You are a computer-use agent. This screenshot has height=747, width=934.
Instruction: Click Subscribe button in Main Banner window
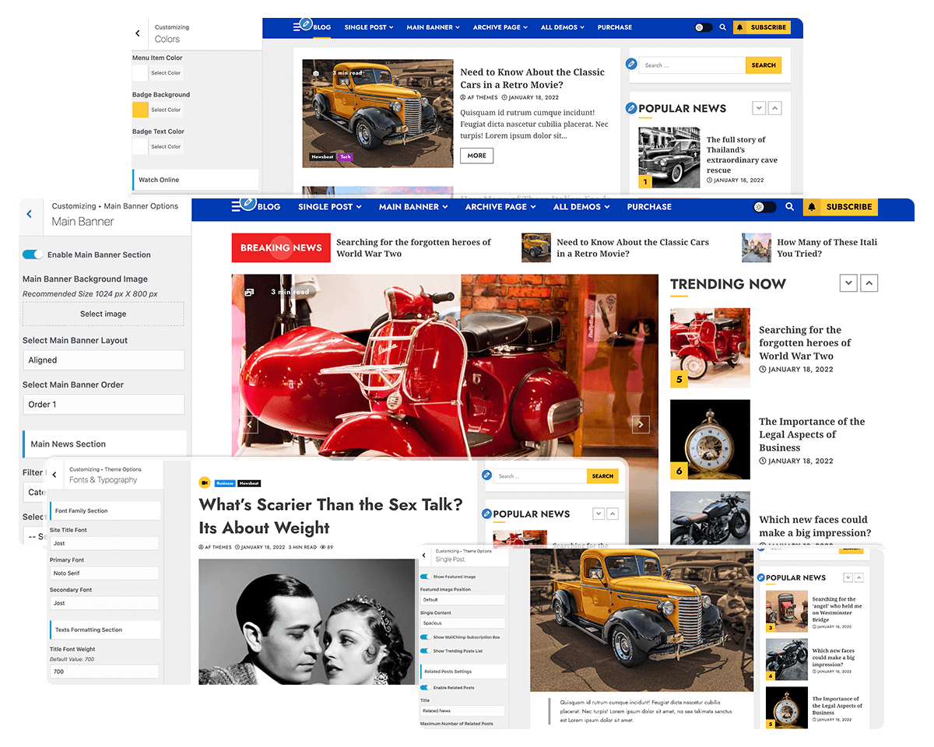[841, 207]
